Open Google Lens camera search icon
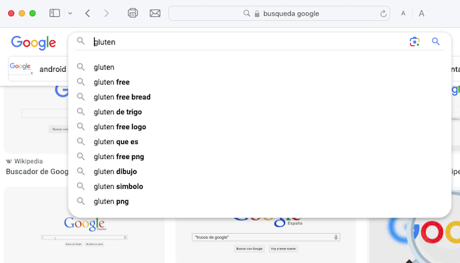The width and height of the screenshot is (460, 263). point(414,42)
